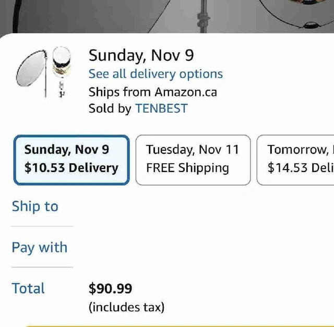The width and height of the screenshot is (334, 327).
Task: Open the TENBEST seller link
Action: coord(161,108)
